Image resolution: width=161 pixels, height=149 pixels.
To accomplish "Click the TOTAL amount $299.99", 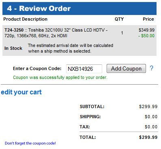I will [x=148, y=137].
